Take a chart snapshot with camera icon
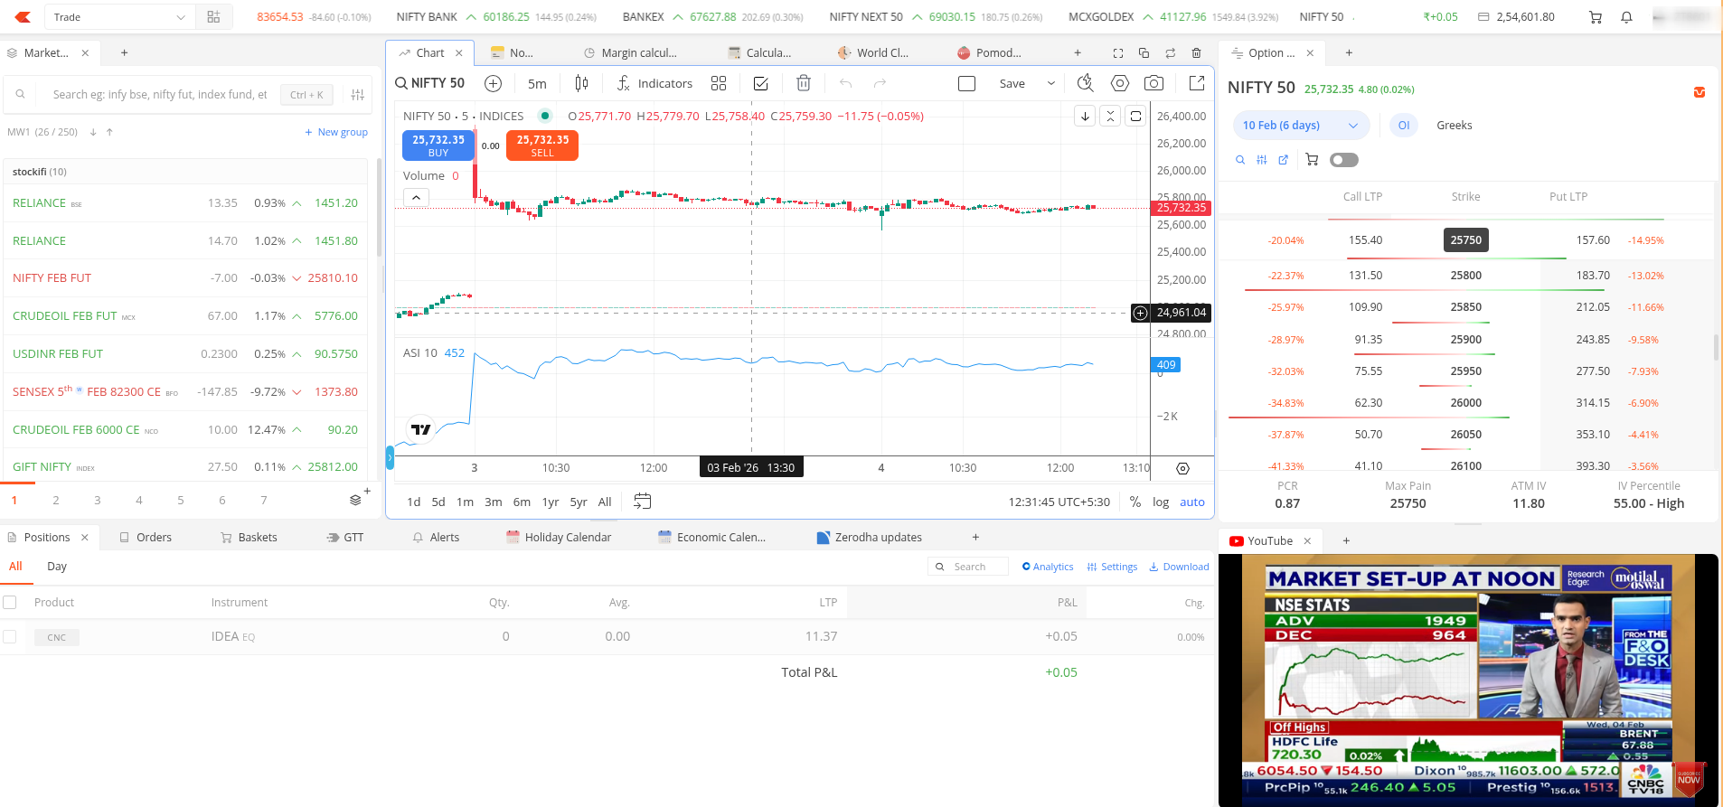Viewport: 1723px width, 807px height. click(x=1153, y=83)
